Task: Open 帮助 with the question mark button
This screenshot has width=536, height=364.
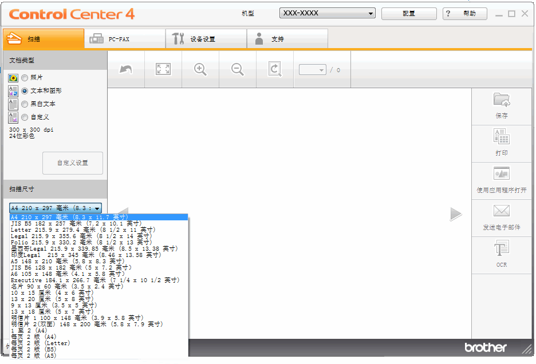Action: [464, 14]
